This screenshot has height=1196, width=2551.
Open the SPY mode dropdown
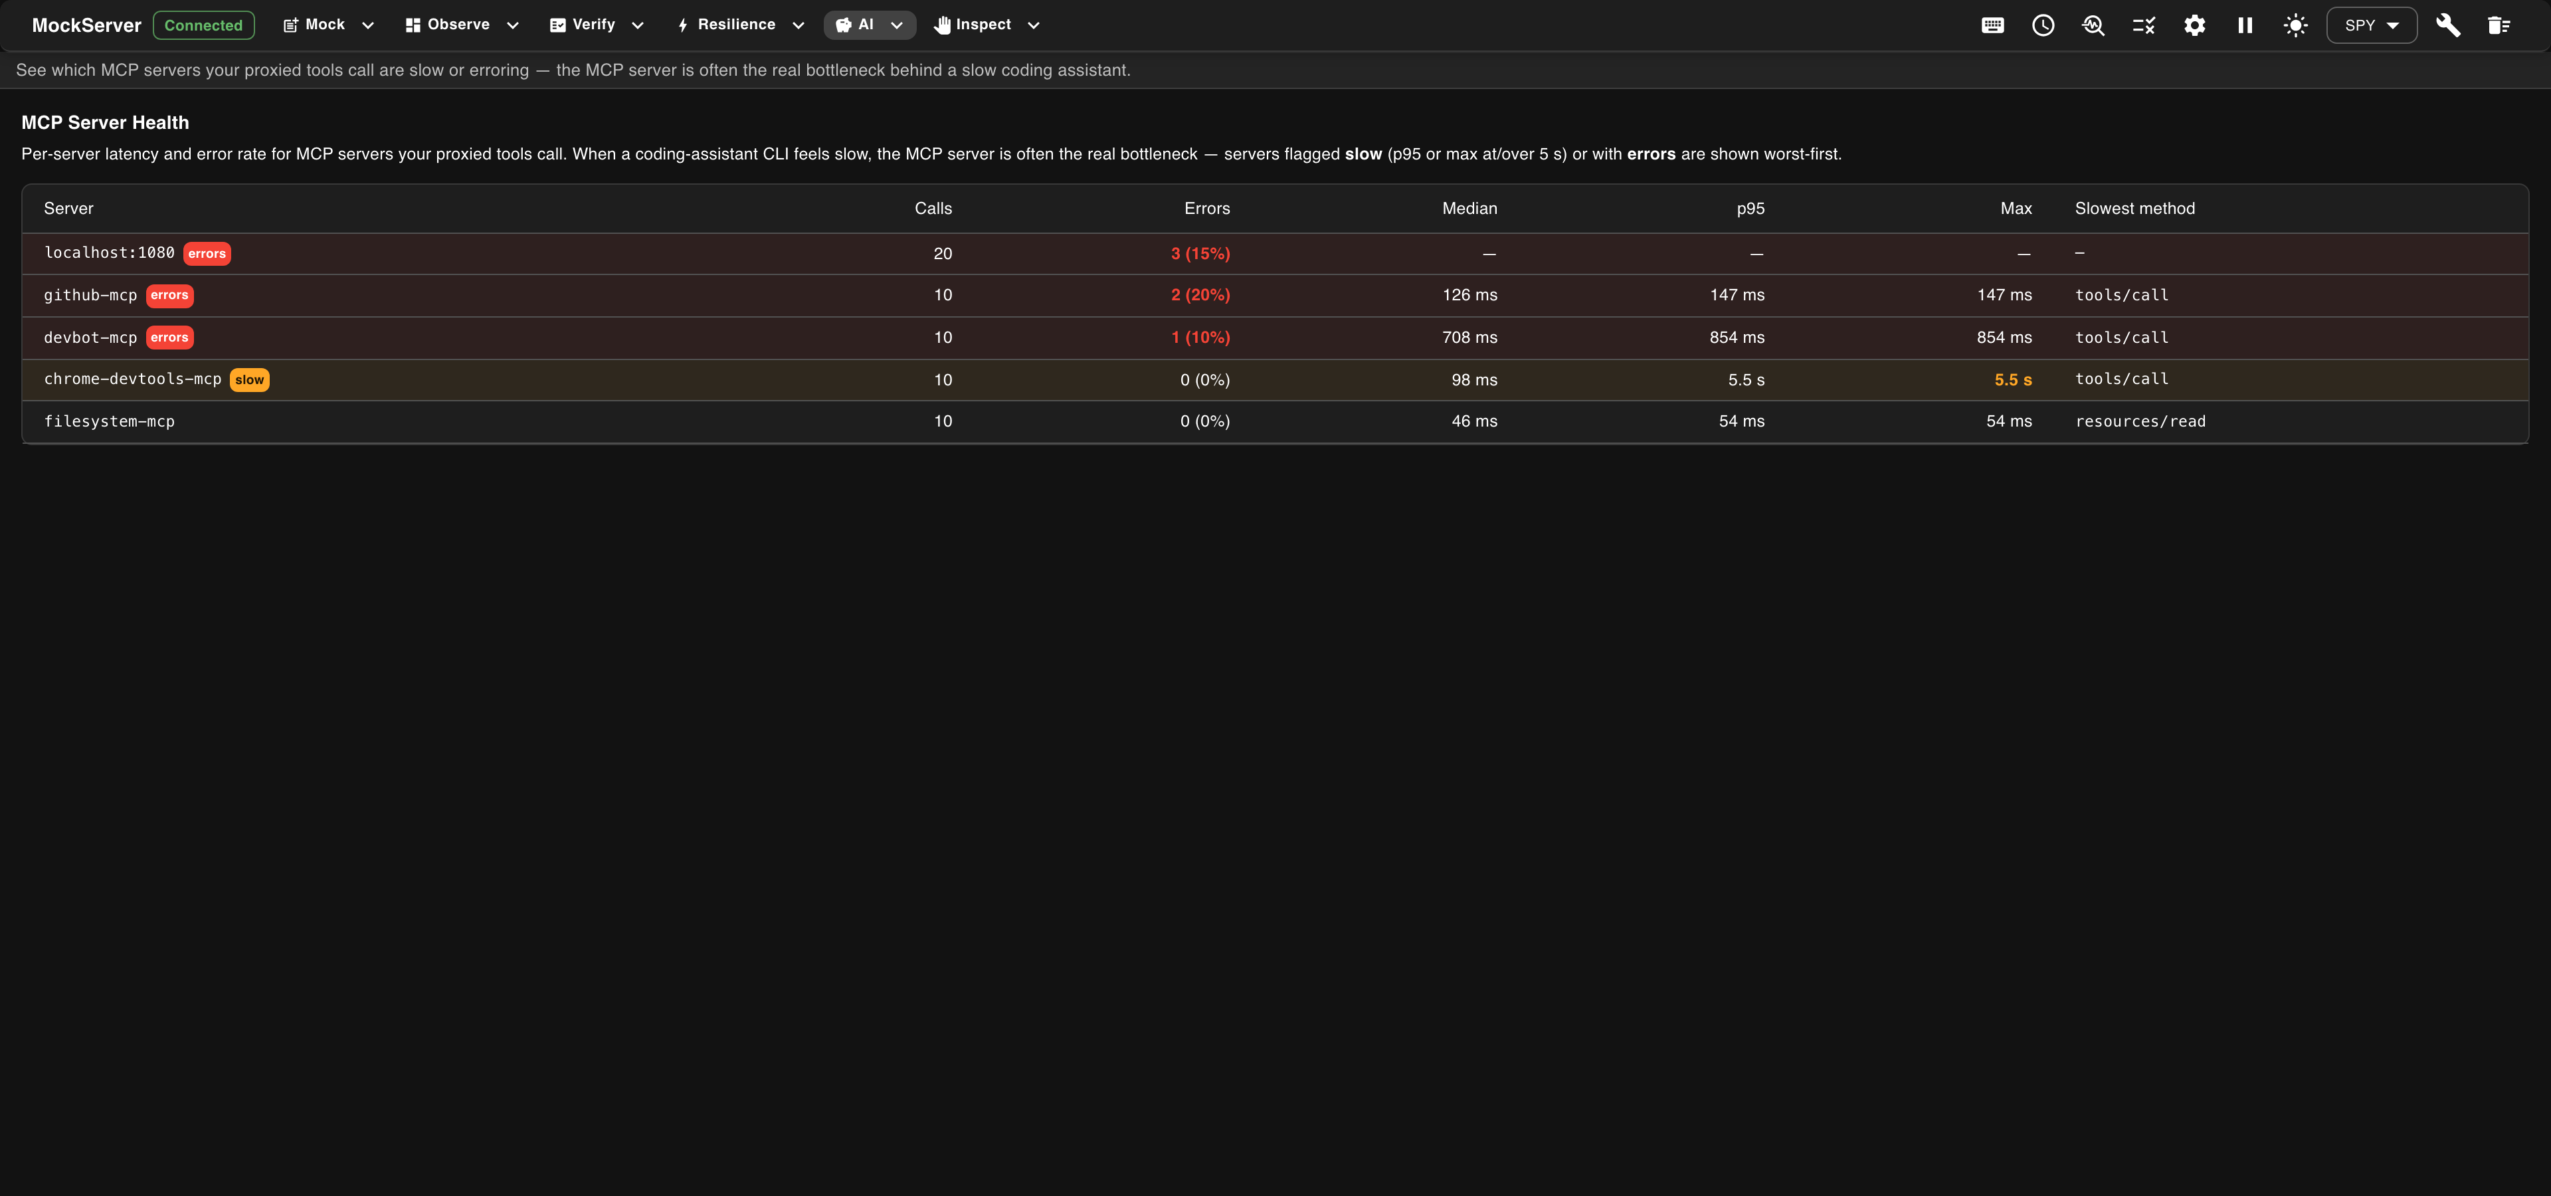(2371, 26)
